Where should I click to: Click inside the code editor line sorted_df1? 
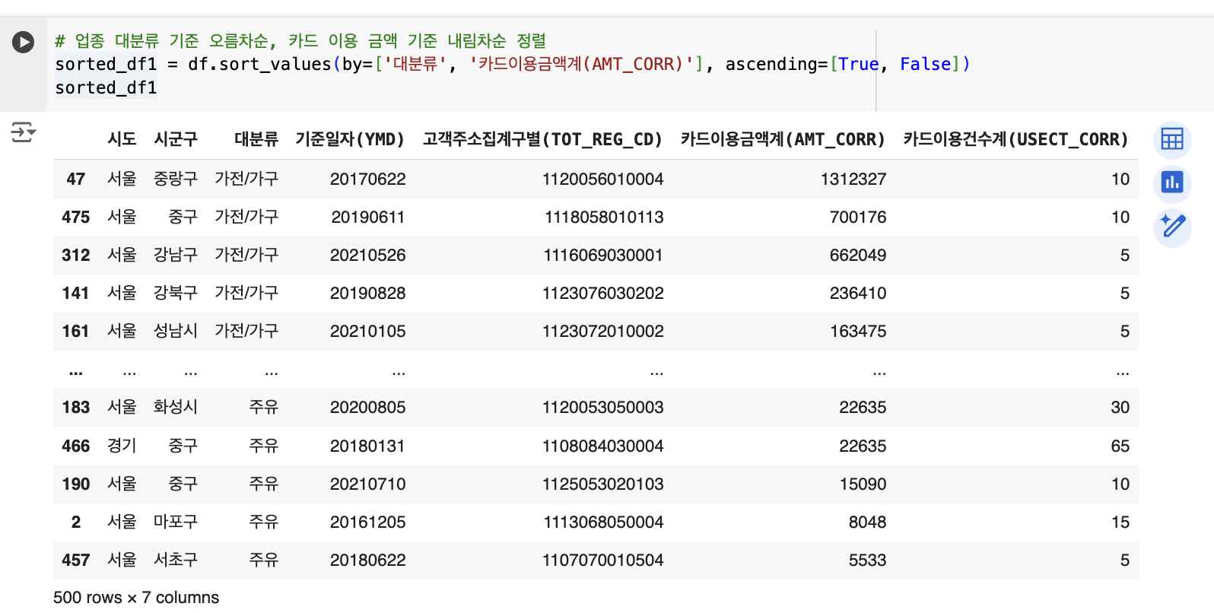(106, 88)
